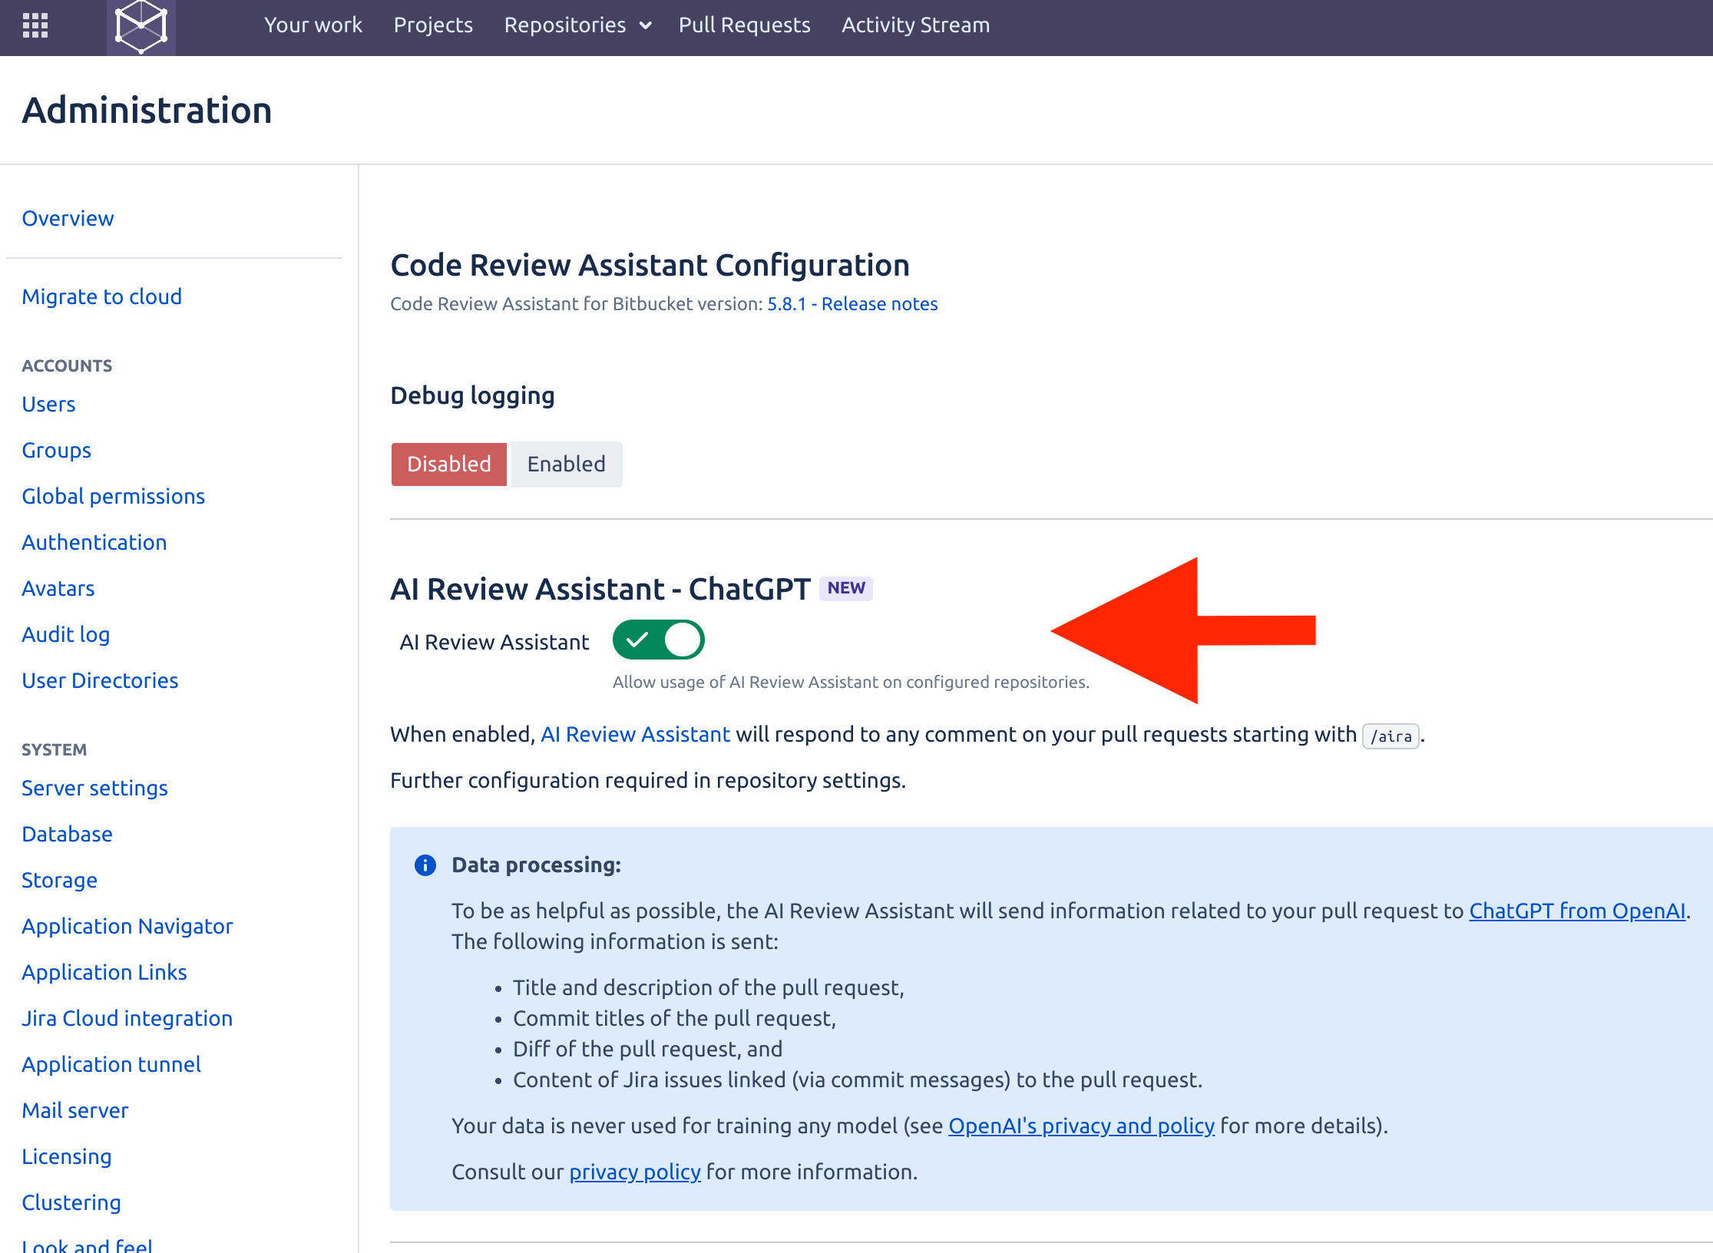This screenshot has width=1713, height=1253.
Task: Open the application switcher grid icon
Action: click(35, 25)
